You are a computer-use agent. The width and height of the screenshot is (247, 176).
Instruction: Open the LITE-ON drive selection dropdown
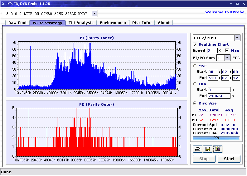tap(95, 14)
